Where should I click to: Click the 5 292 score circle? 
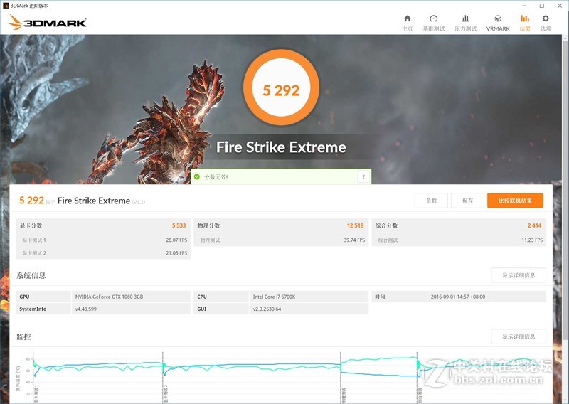281,90
